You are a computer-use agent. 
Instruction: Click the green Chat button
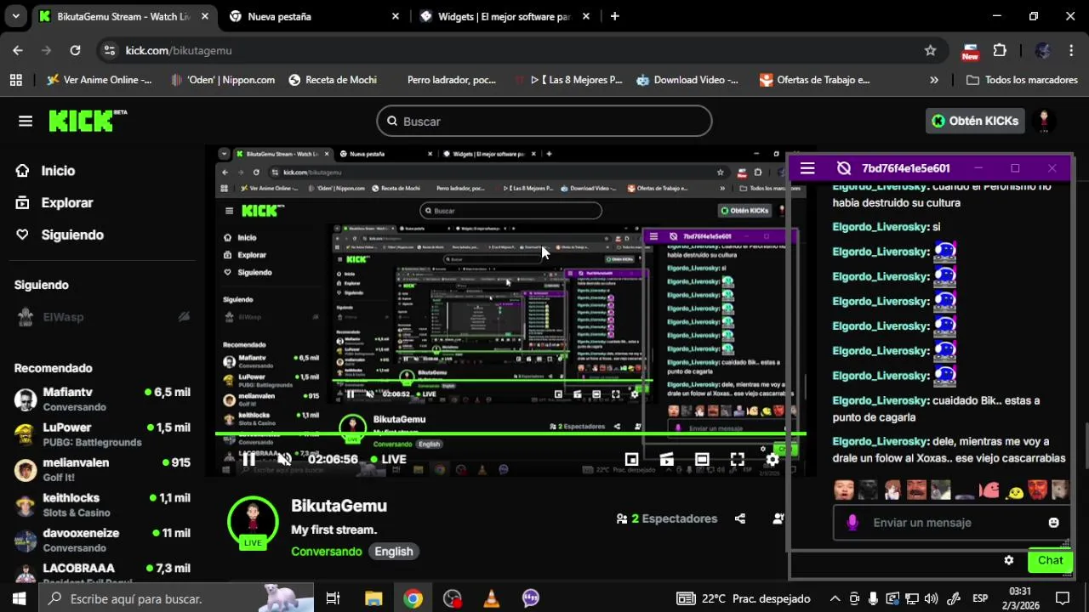point(1050,560)
